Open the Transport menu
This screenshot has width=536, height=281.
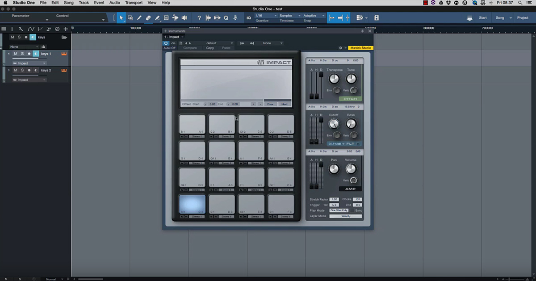point(134,3)
